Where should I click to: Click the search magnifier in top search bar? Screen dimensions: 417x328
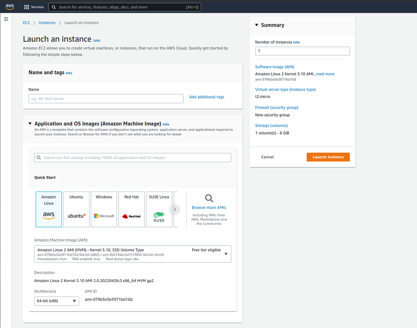(x=54, y=7)
